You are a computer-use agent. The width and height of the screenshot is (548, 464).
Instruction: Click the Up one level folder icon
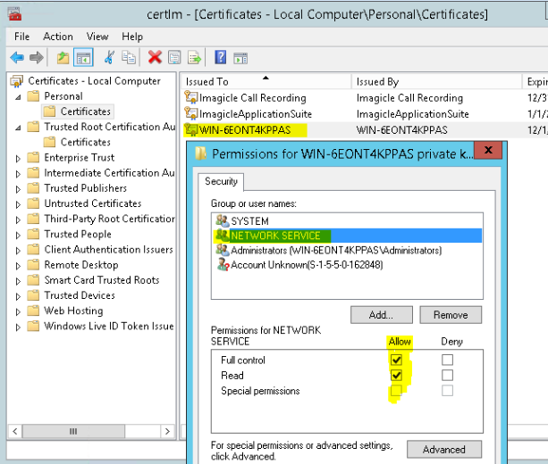click(x=63, y=57)
